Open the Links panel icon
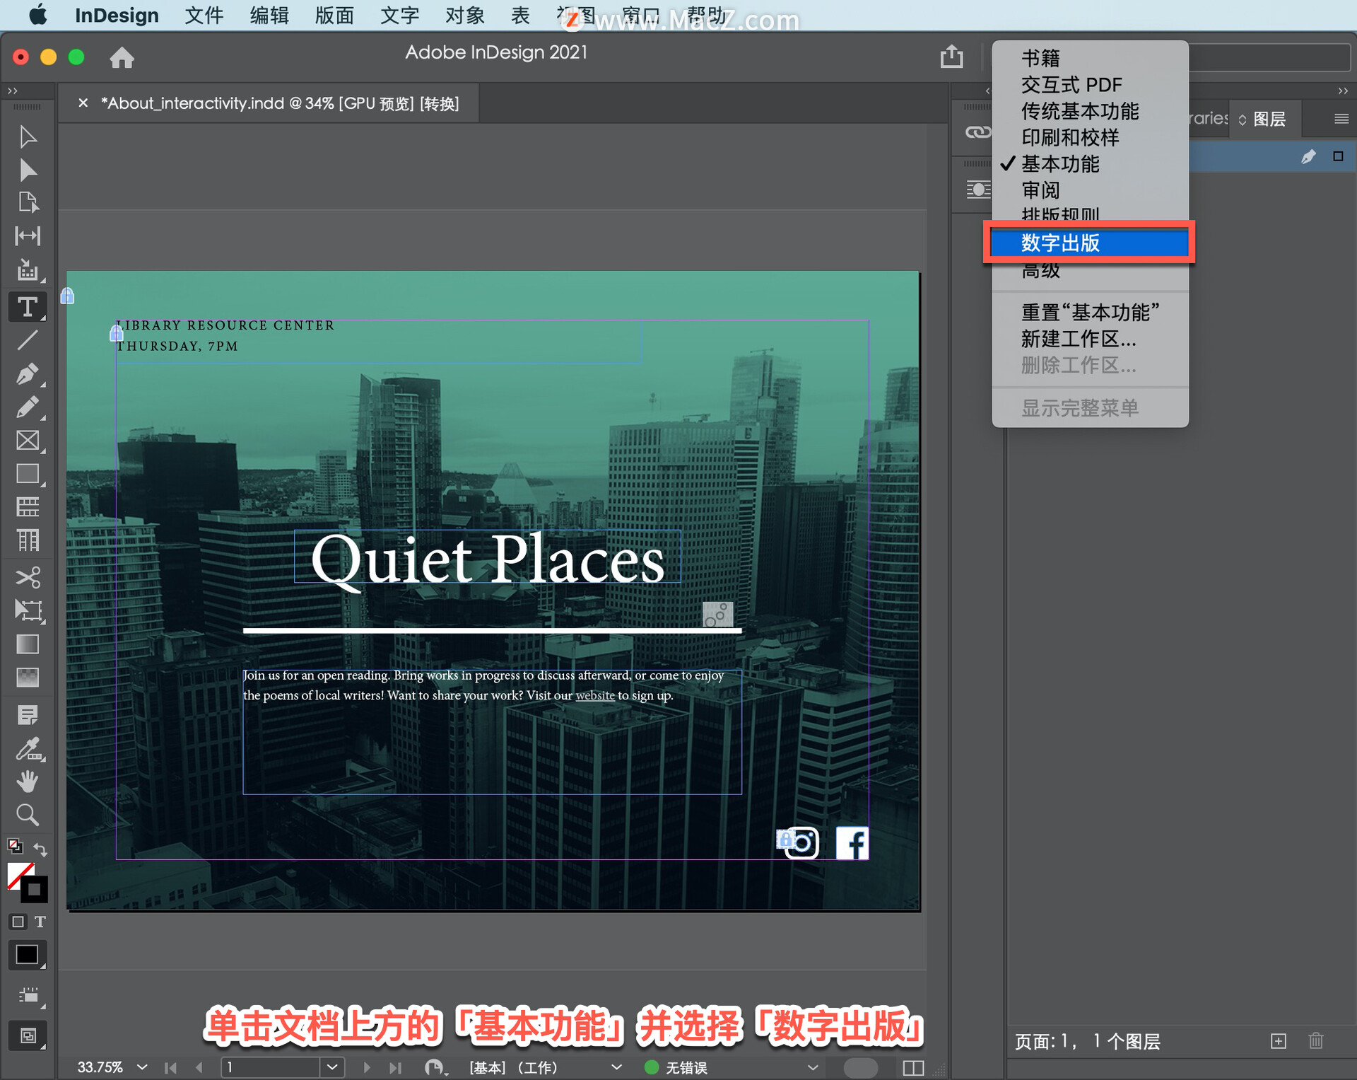This screenshot has height=1080, width=1357. pos(977,132)
